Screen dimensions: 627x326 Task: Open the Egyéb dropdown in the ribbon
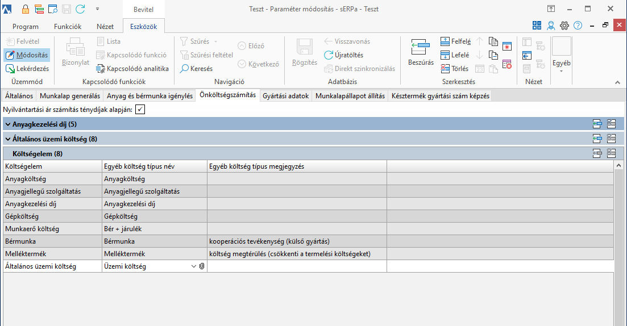[562, 64]
